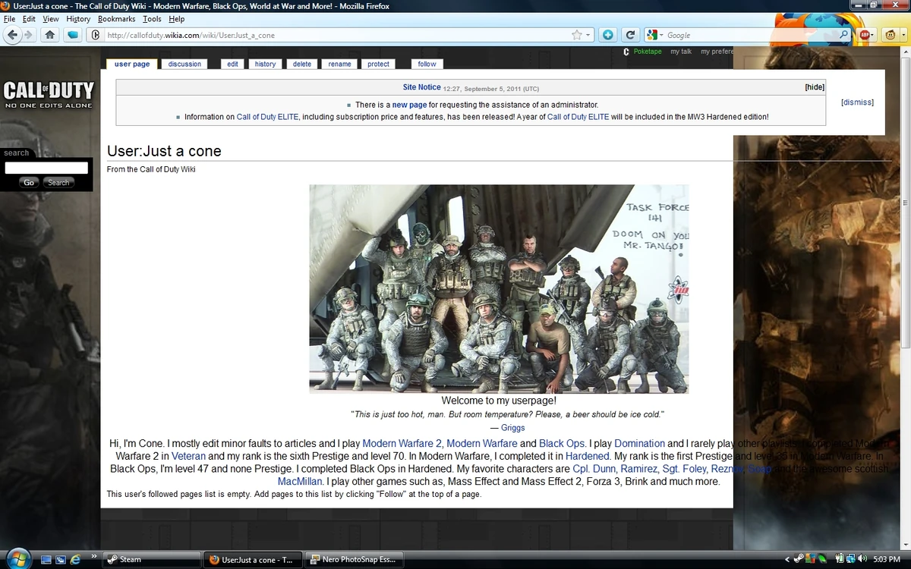Open the Help menu
Screen dimensions: 911x569
pyautogui.click(x=176, y=19)
